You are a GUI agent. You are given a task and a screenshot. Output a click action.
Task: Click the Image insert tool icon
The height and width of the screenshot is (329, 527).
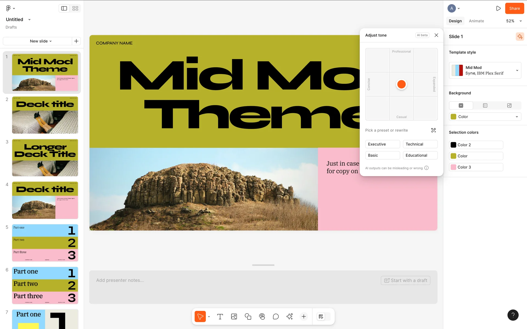[x=234, y=317]
